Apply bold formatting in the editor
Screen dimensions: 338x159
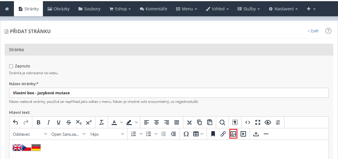[38, 122]
